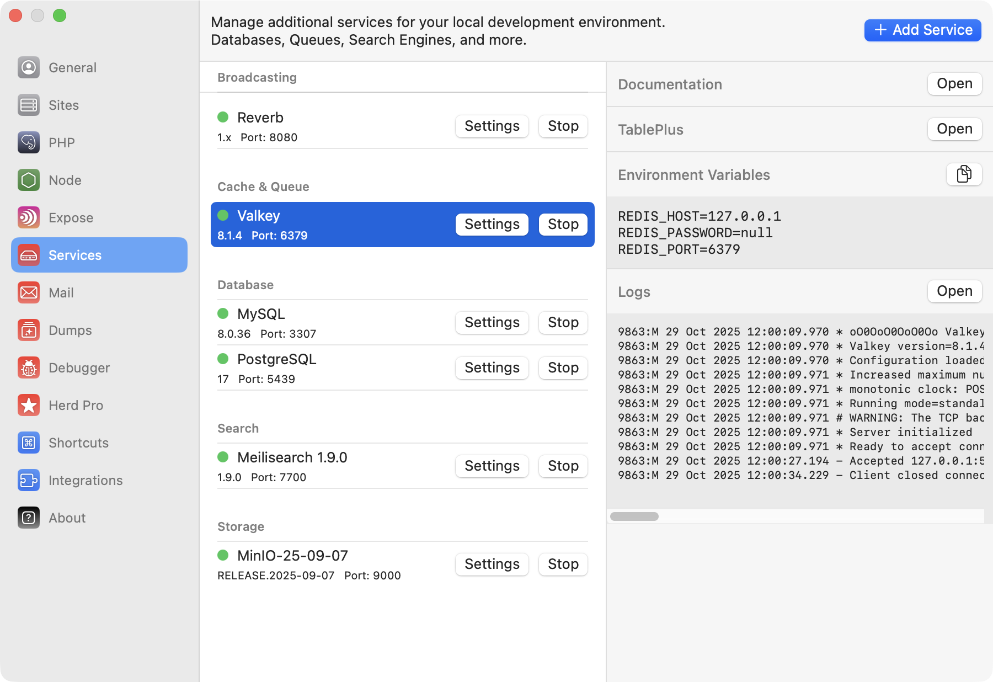The image size is (993, 682).
Task: Click the Expose broadcast icon
Action: (x=29, y=217)
